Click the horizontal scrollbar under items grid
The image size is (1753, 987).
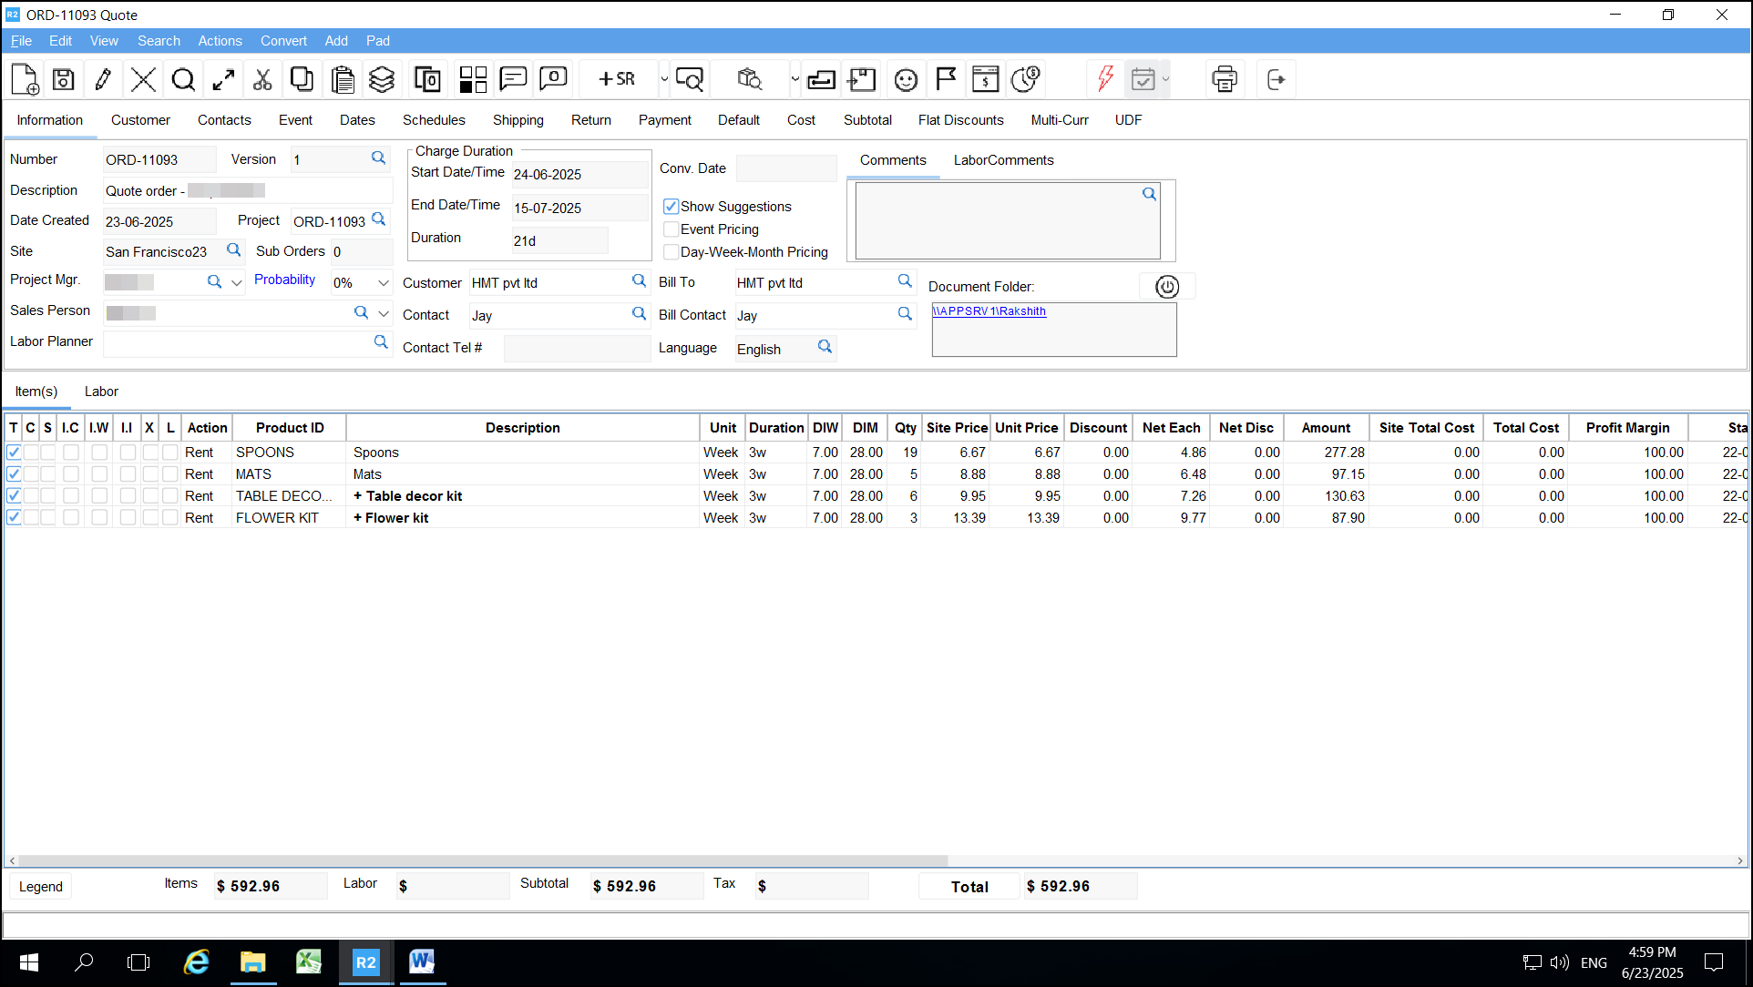click(483, 860)
